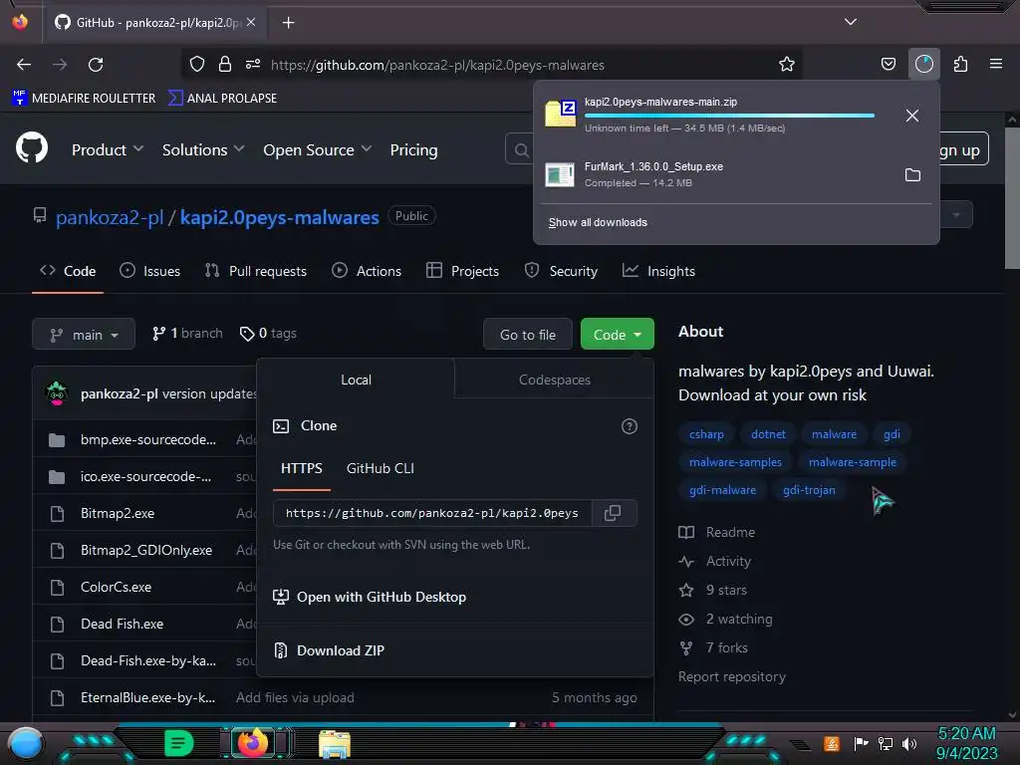Click the Report repository link
This screenshot has width=1020, height=765.
click(x=732, y=676)
